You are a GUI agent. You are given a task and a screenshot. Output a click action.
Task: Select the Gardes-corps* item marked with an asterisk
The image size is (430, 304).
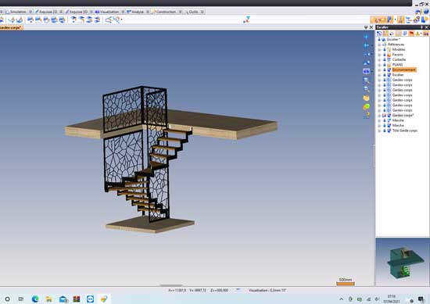click(403, 116)
